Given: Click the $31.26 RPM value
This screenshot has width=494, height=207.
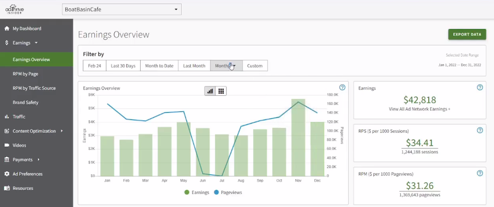Looking at the screenshot, I should (420, 185).
